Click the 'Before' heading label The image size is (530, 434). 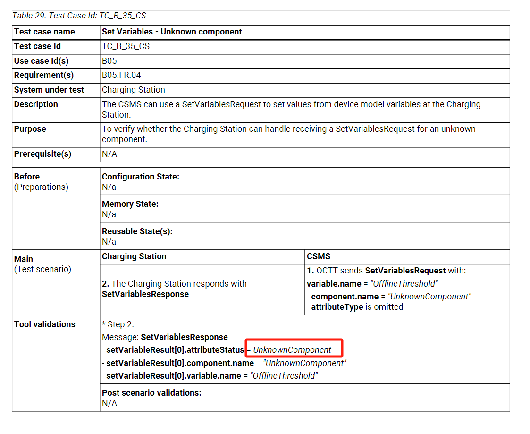27,177
